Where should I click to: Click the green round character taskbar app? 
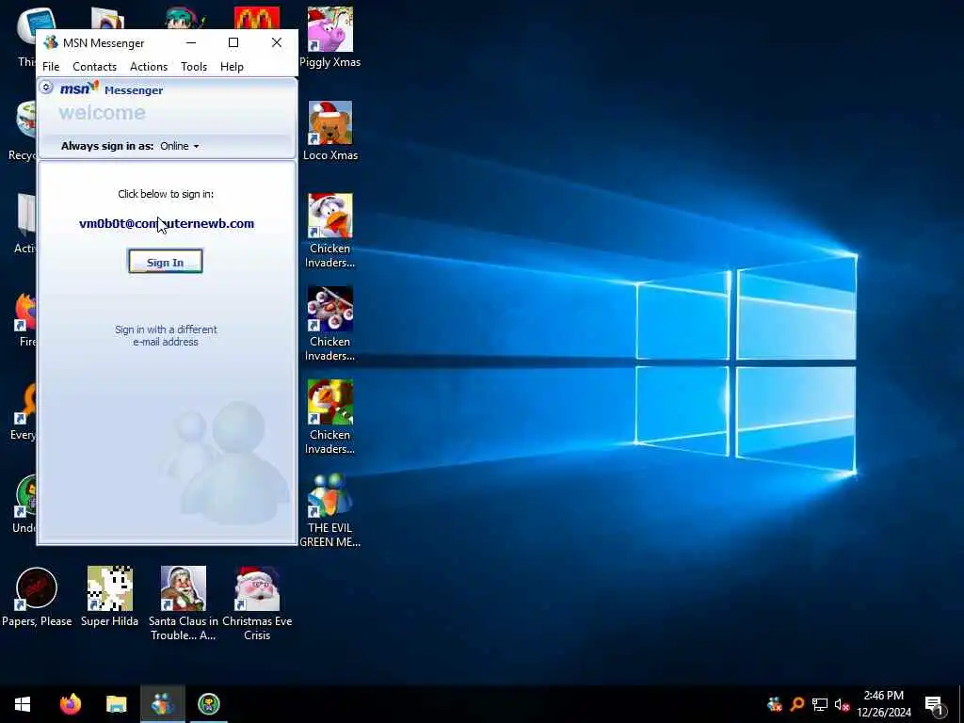[209, 704]
